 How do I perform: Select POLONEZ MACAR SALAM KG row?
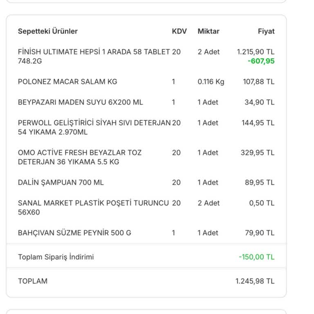click(146, 82)
